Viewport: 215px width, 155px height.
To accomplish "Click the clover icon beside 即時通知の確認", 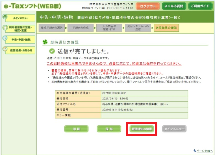I will [x=45, y=42].
